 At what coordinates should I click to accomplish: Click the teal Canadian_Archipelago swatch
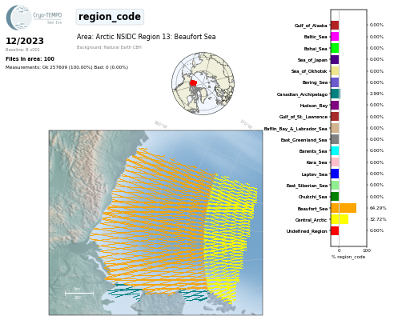[x=336, y=94]
